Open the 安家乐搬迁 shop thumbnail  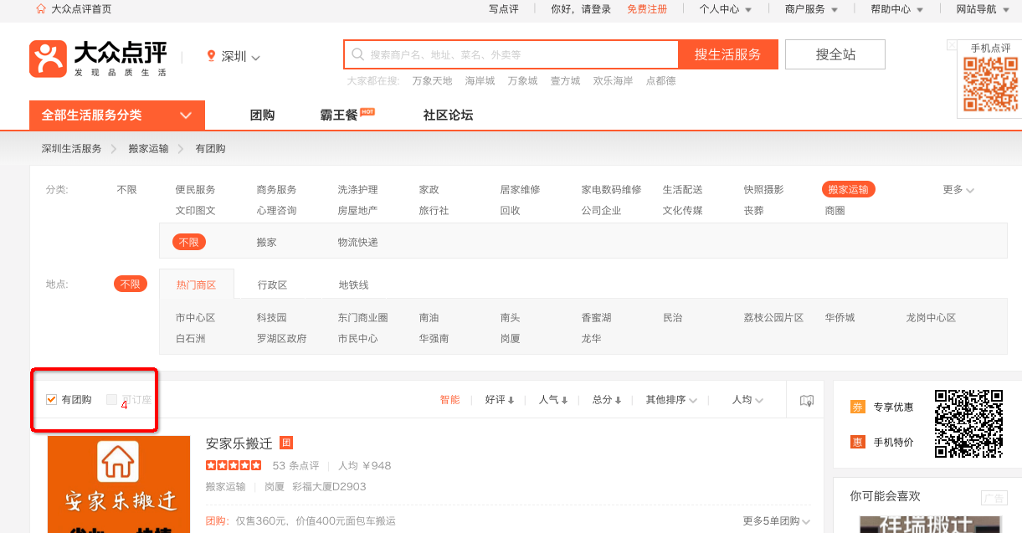(x=119, y=484)
